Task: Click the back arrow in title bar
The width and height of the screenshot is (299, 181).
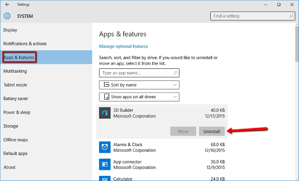Action: click(x=7, y=4)
